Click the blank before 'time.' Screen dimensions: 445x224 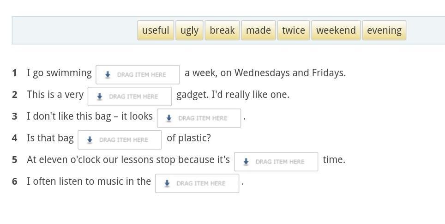[x=276, y=162]
